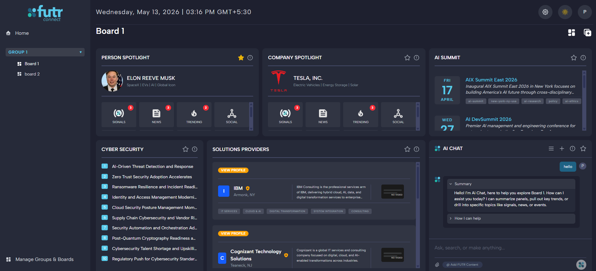Favorite the Cyber Security panel
This screenshot has width=596, height=271.
pos(186,149)
